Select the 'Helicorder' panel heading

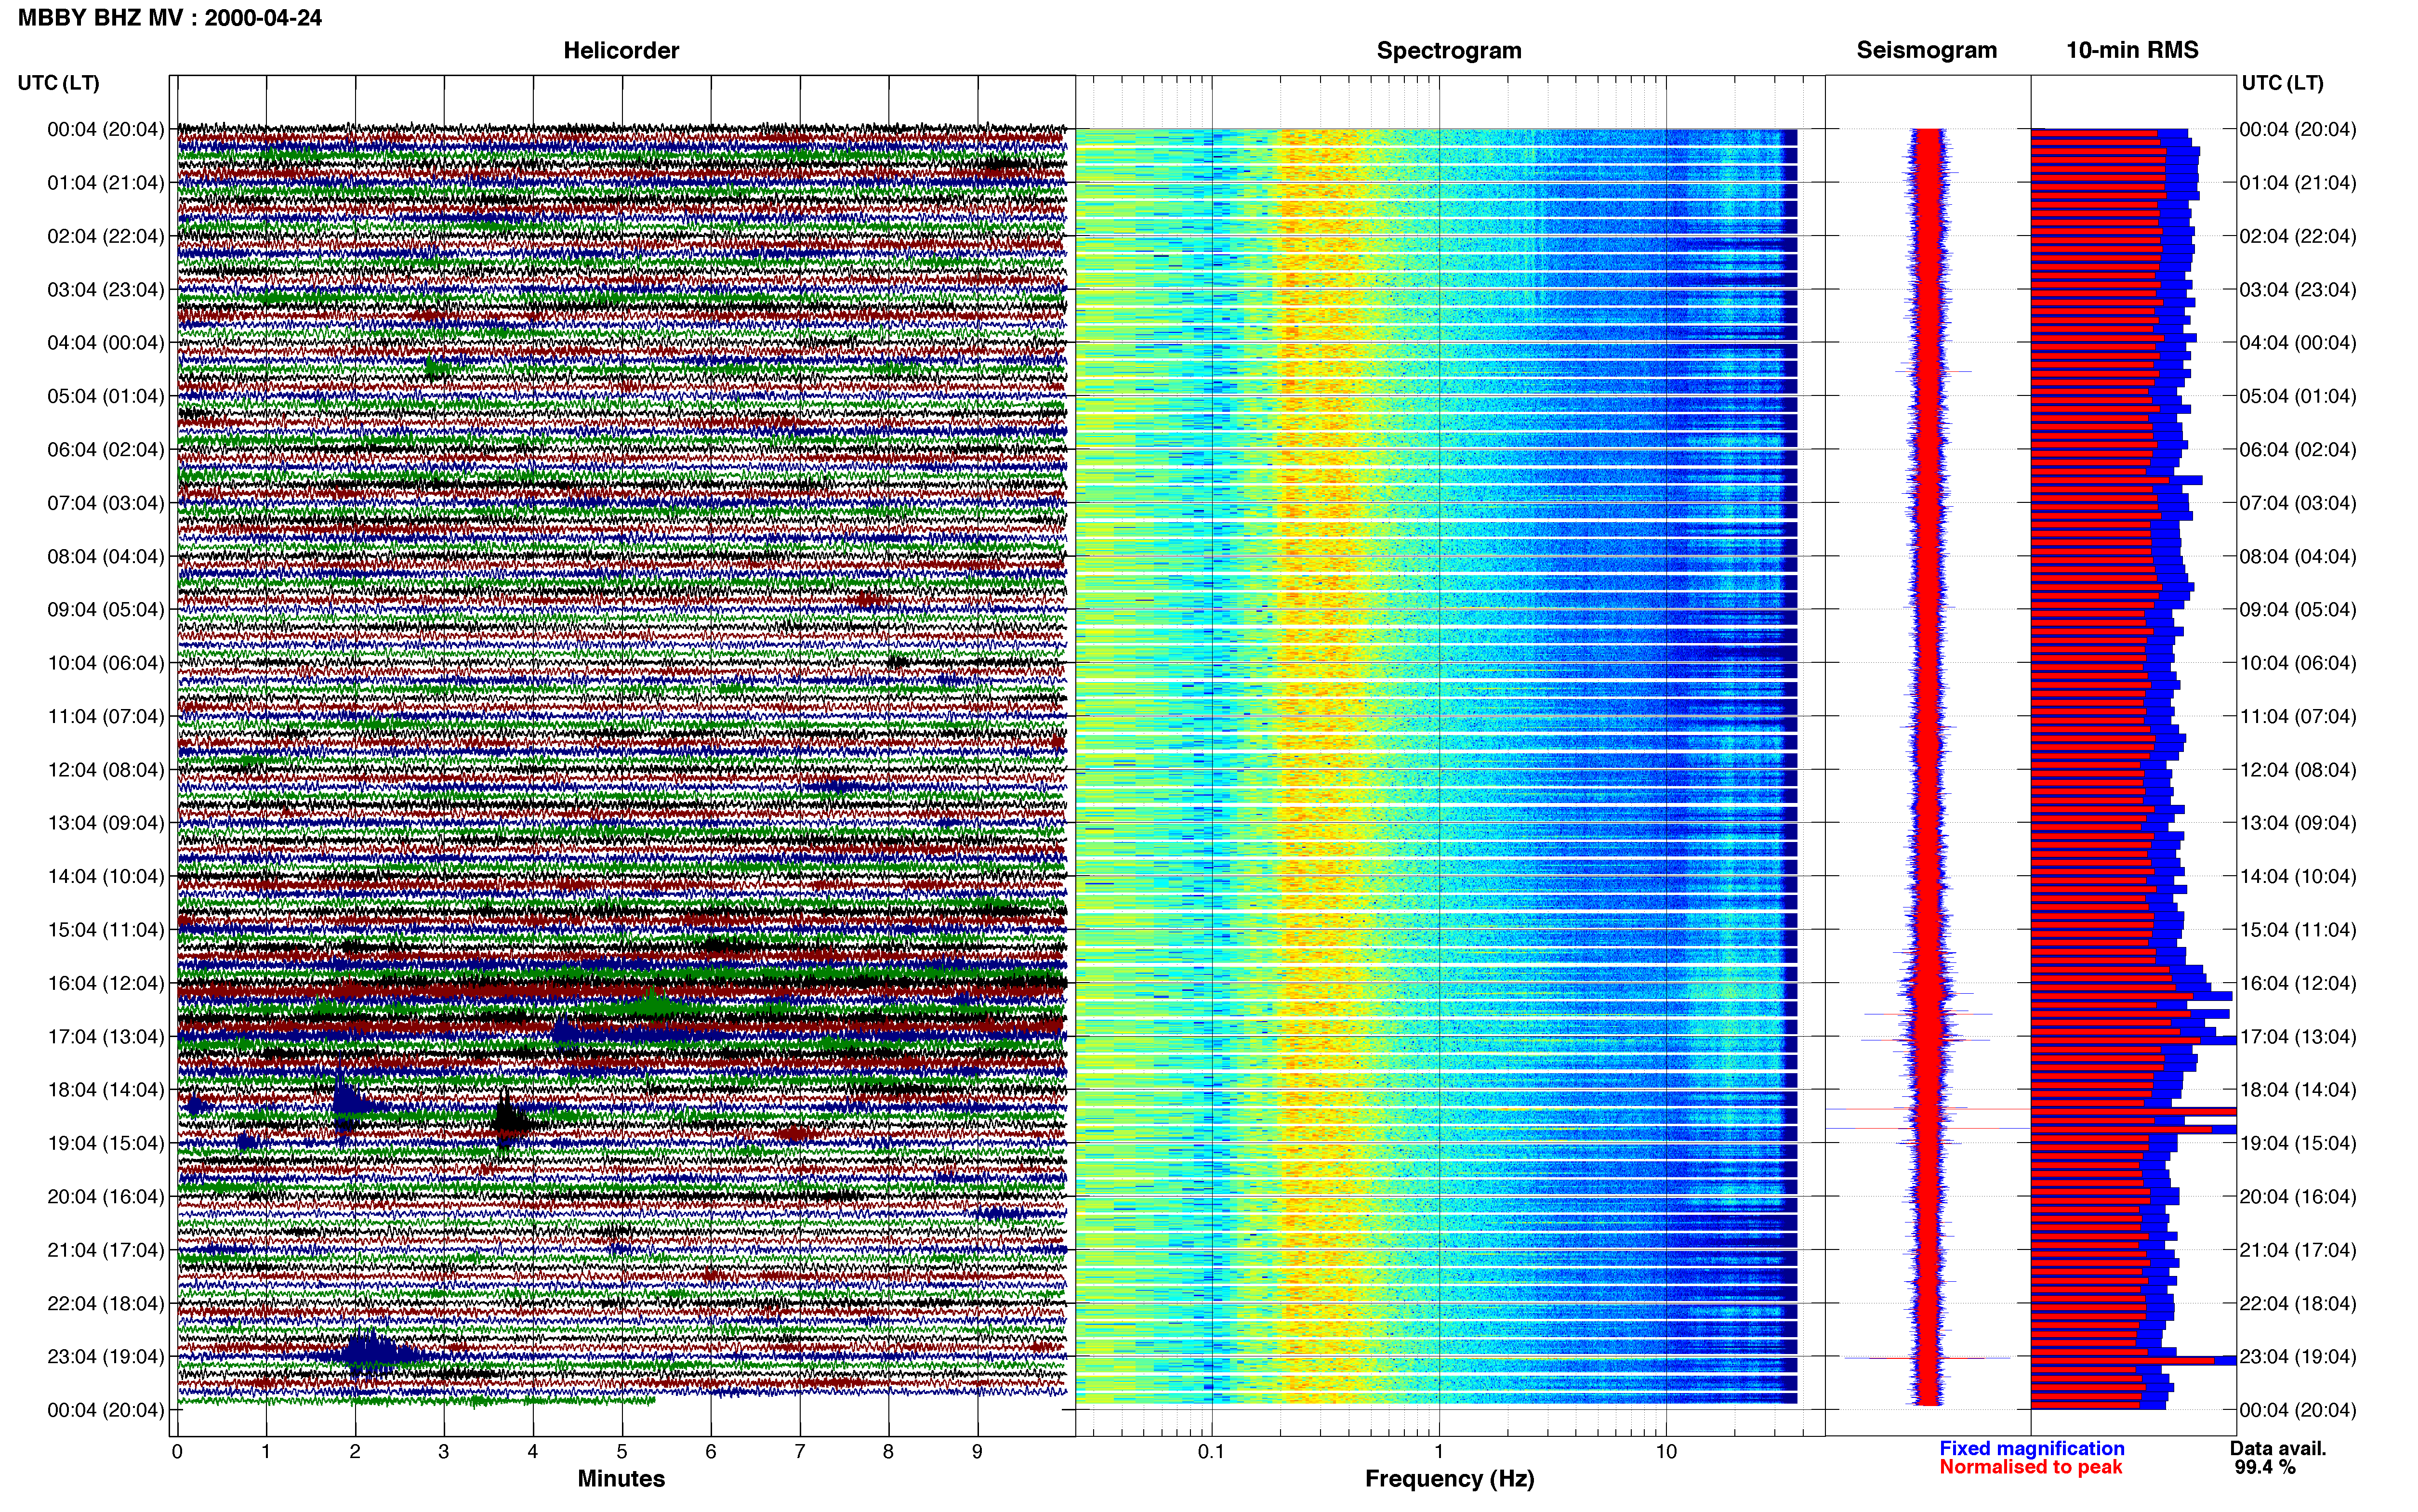(621, 50)
